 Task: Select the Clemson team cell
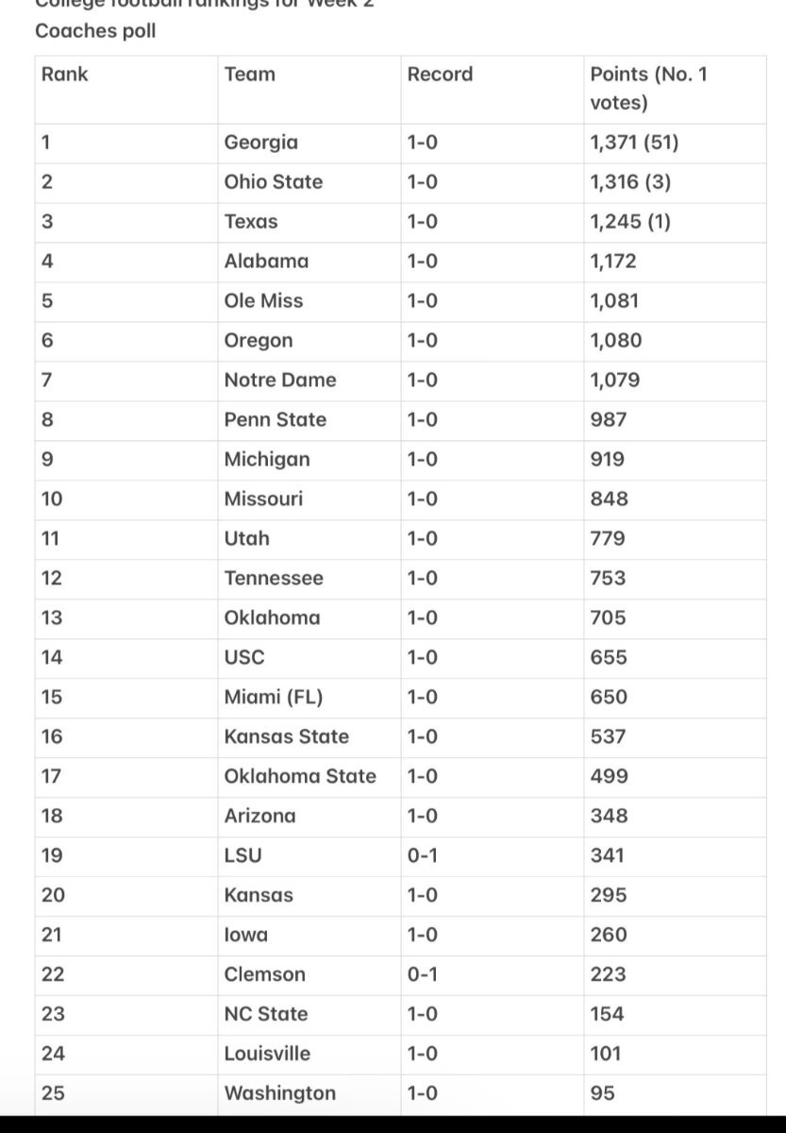pos(265,975)
